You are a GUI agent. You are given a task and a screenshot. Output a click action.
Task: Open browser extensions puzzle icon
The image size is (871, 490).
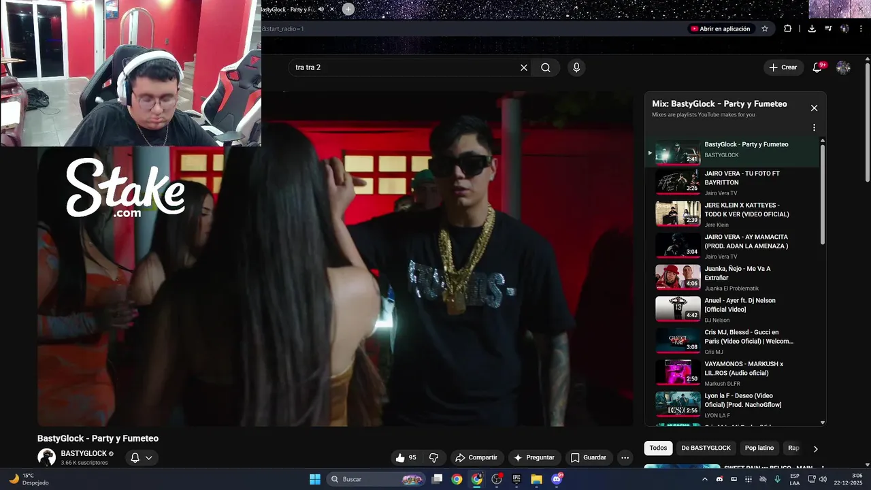(787, 29)
